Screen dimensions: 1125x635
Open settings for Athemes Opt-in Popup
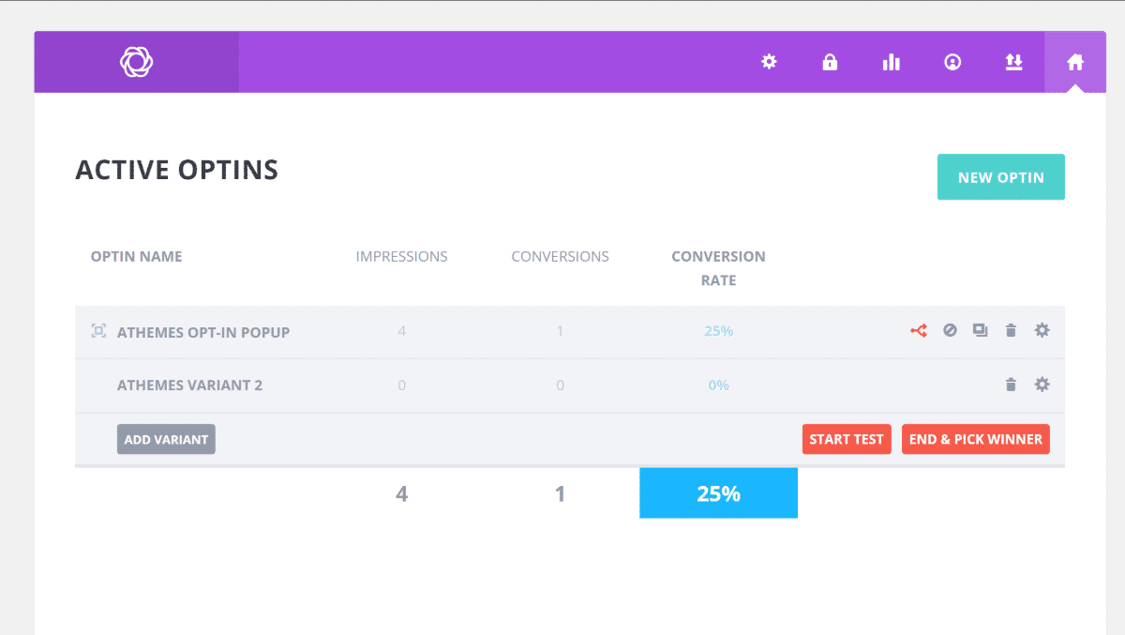(1042, 330)
